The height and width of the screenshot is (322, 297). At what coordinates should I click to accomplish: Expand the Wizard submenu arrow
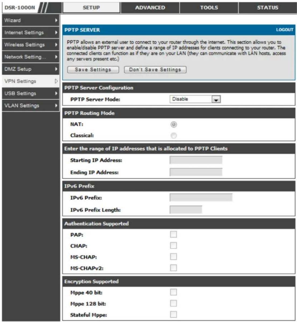[56, 20]
